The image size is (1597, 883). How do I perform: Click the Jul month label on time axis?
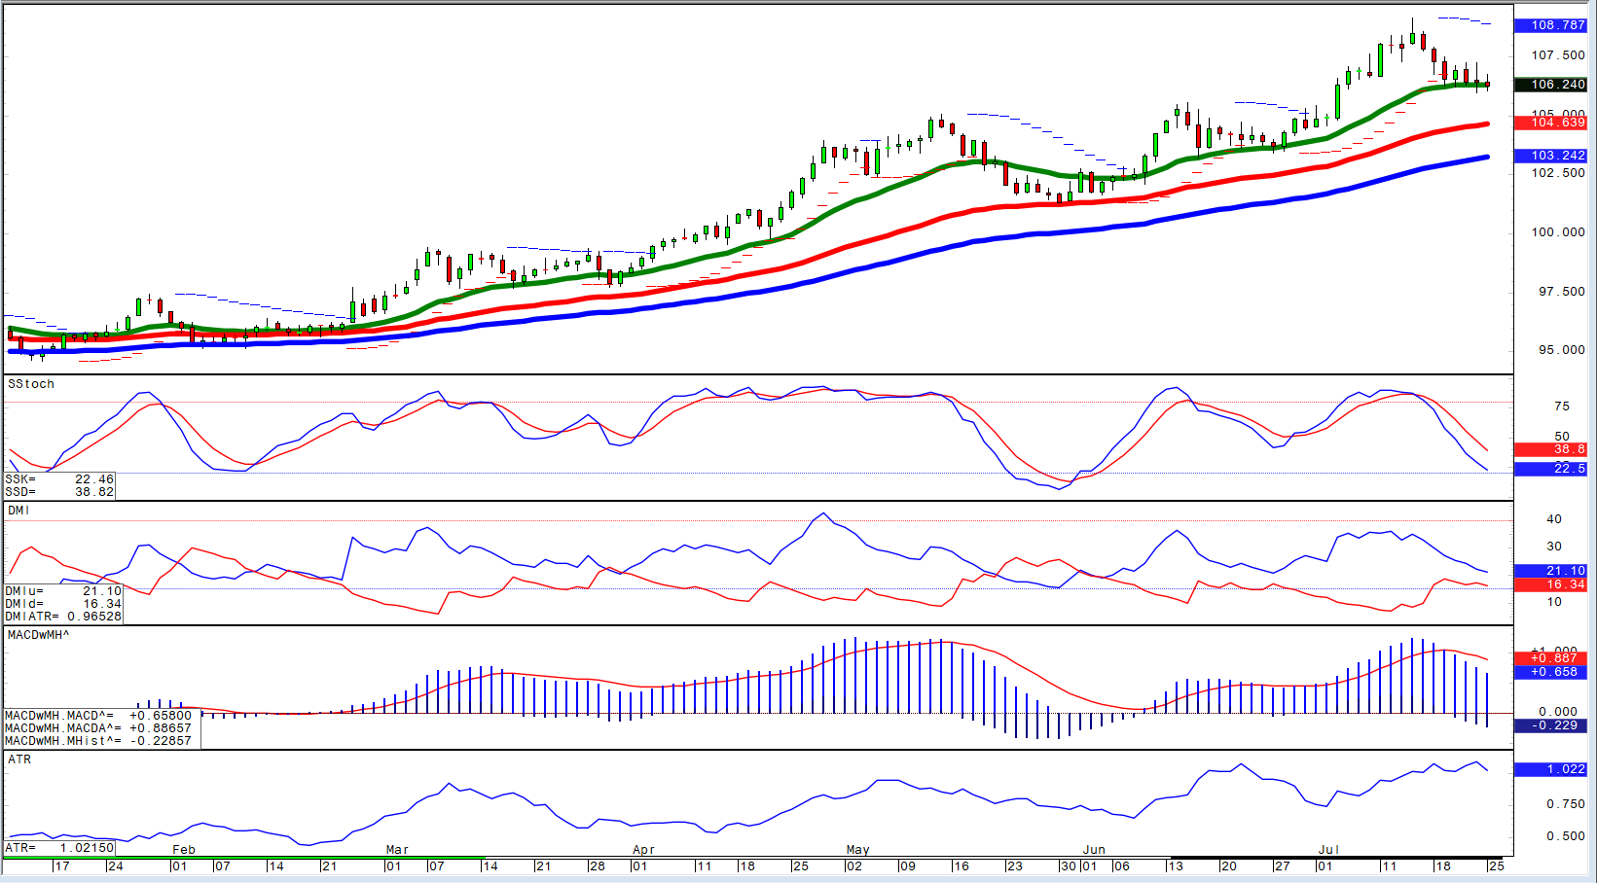pos(1328,850)
